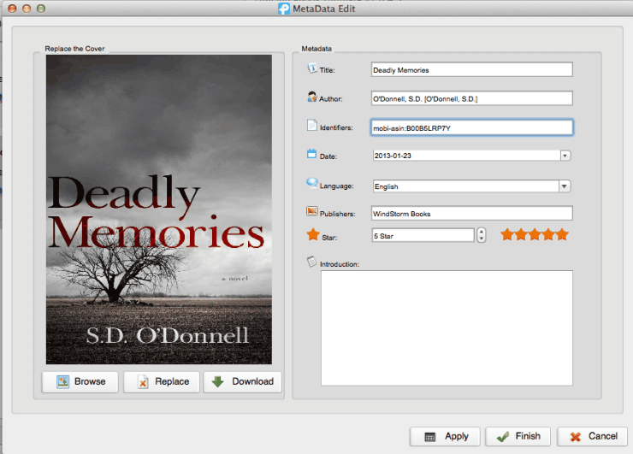Click the Language speech bubble icon
The image size is (633, 454).
point(311,183)
